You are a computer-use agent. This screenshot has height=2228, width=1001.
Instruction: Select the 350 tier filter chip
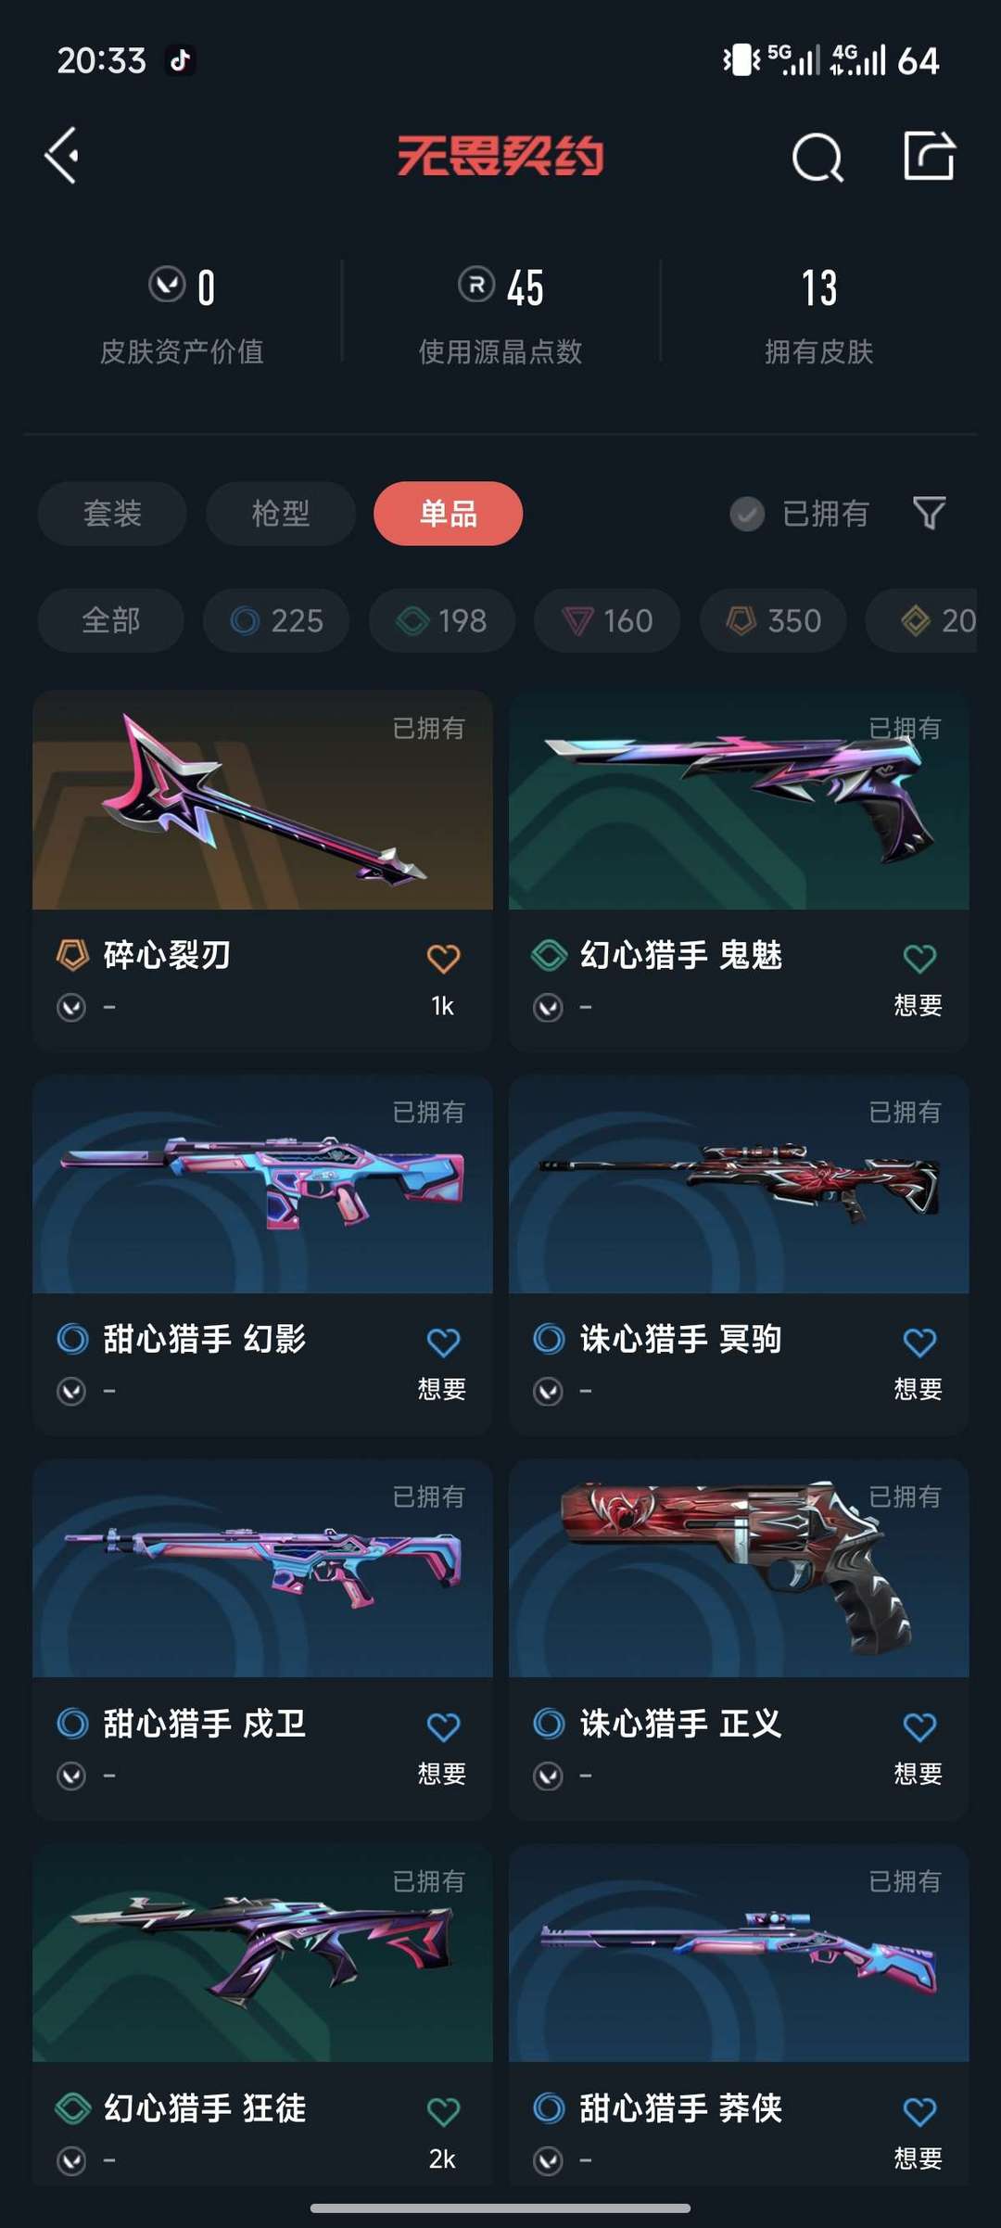pos(773,620)
